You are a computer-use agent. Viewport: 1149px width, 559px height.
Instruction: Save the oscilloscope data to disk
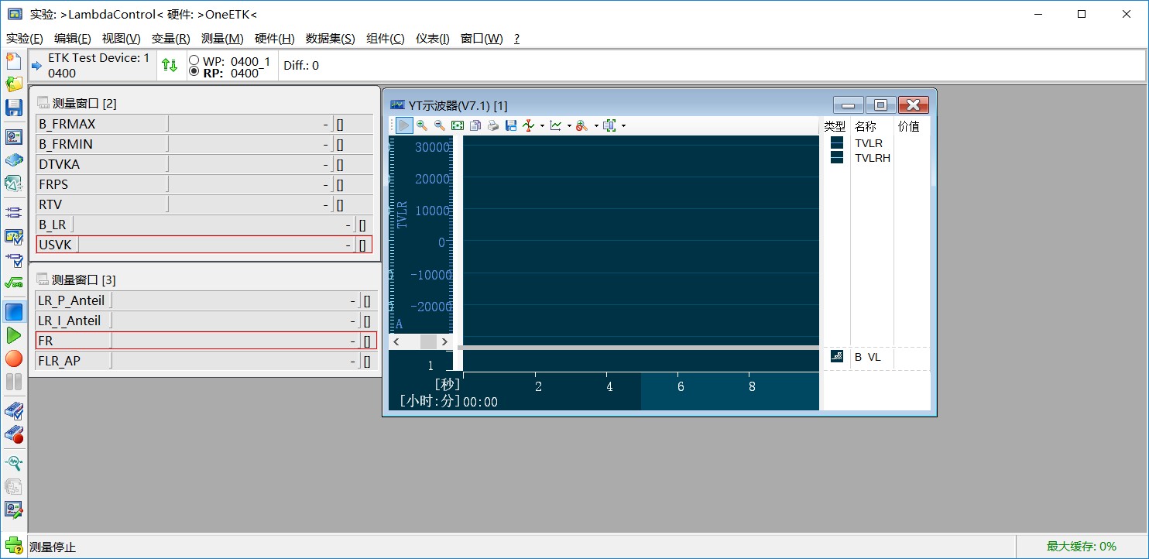(510, 125)
